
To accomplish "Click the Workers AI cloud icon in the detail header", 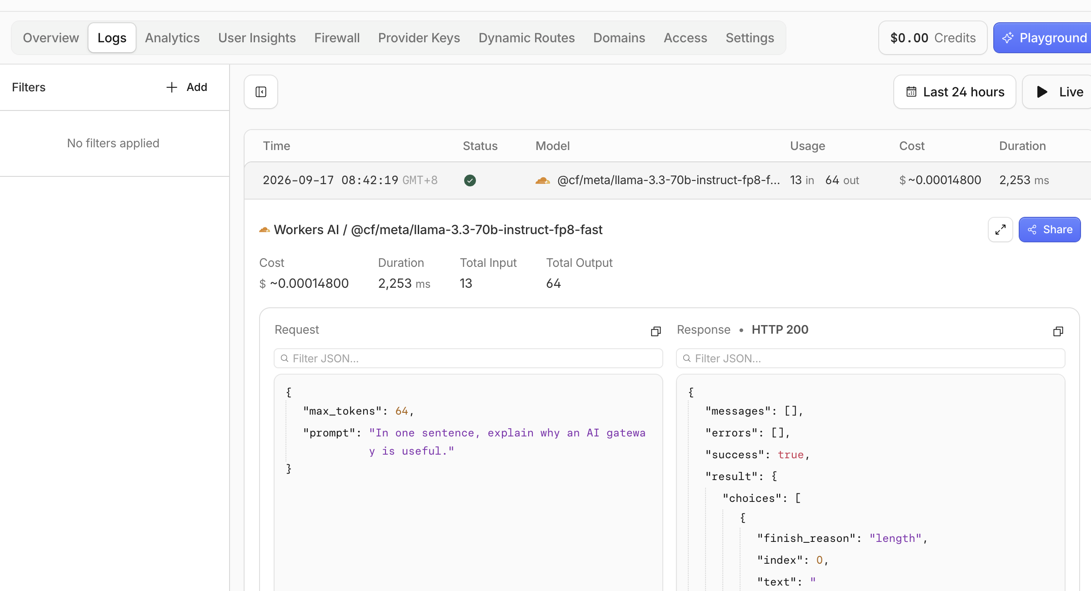I will tap(265, 230).
